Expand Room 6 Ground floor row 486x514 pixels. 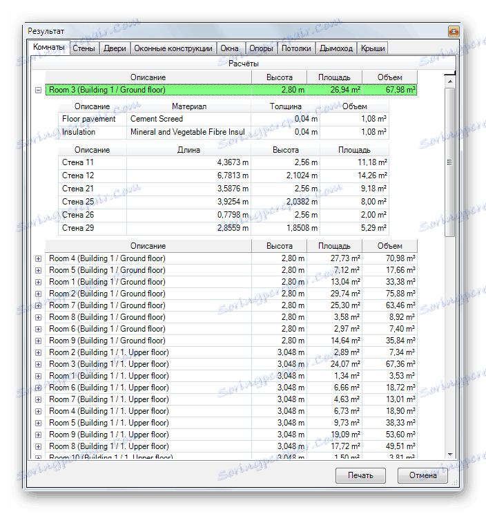pyautogui.click(x=39, y=329)
